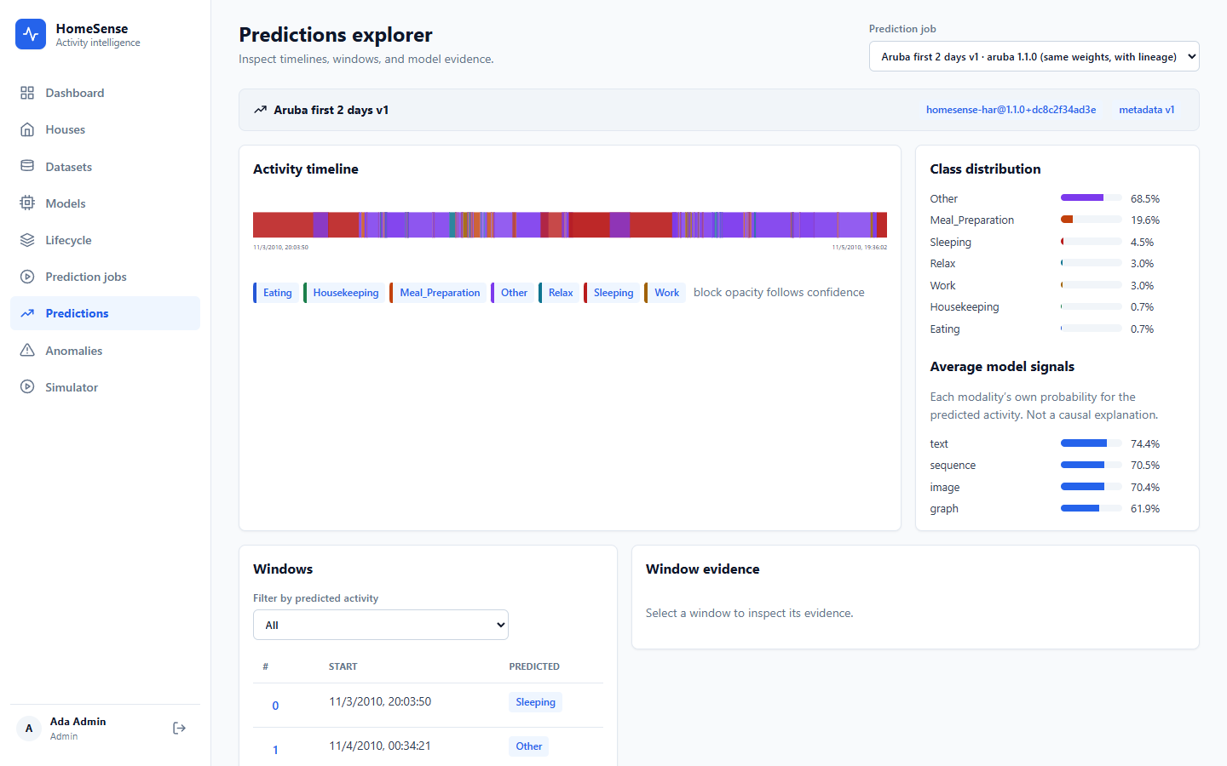Image resolution: width=1227 pixels, height=766 pixels.
Task: Open window number 0 link
Action: [275, 706]
